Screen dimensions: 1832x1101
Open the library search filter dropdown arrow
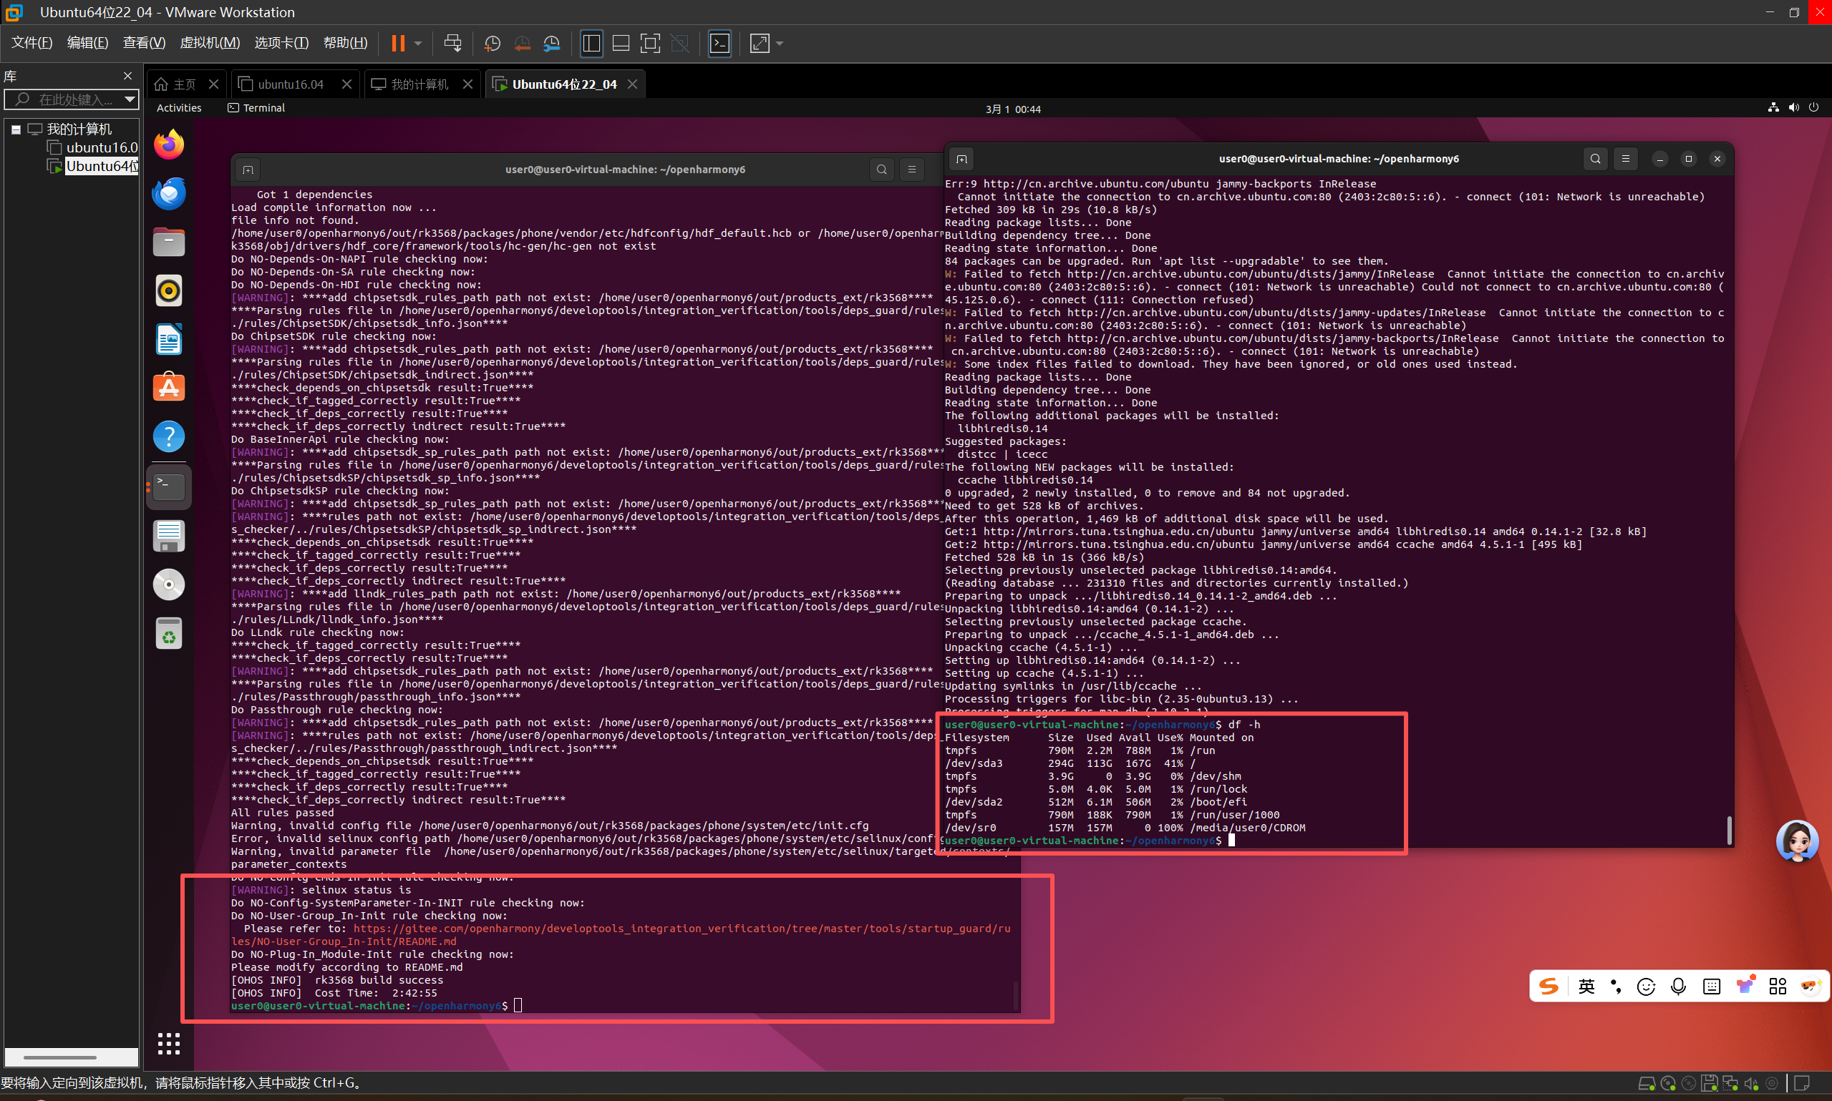tap(130, 99)
